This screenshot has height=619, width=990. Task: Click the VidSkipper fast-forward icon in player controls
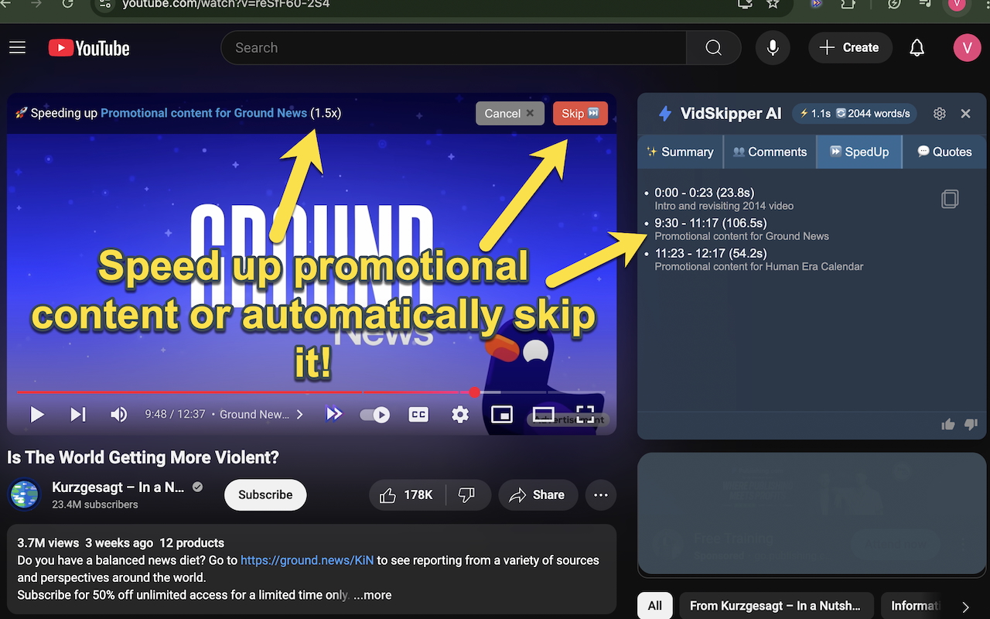click(334, 414)
